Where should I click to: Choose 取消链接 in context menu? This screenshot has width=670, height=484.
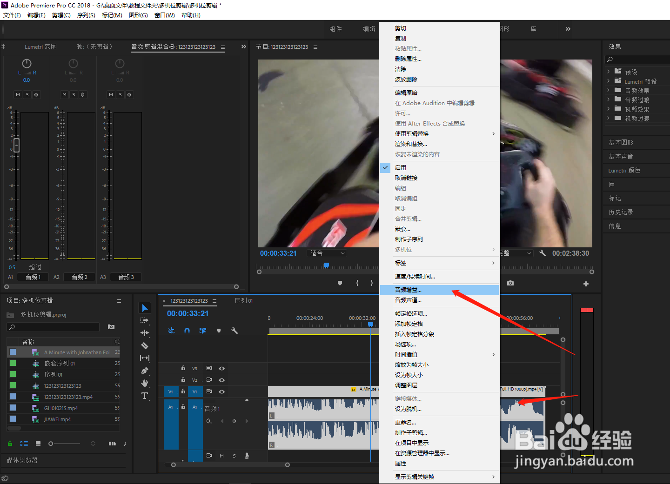coord(439,178)
